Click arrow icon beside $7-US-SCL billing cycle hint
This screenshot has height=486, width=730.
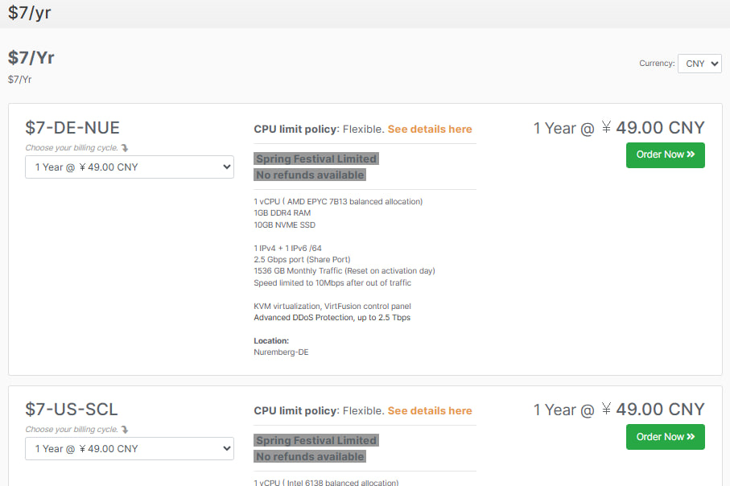(125, 430)
